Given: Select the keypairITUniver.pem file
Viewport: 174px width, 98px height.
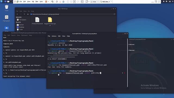Looking at the screenshot, I should [50, 22].
